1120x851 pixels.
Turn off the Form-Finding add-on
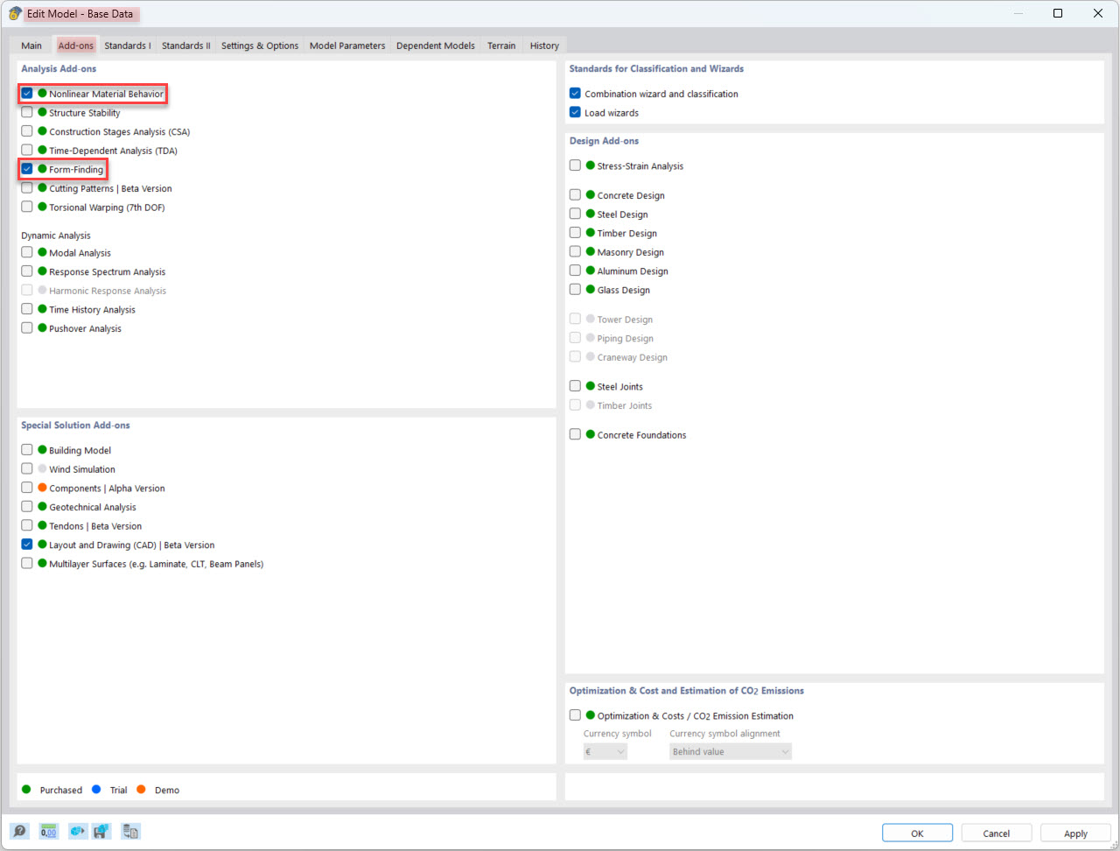(x=27, y=169)
